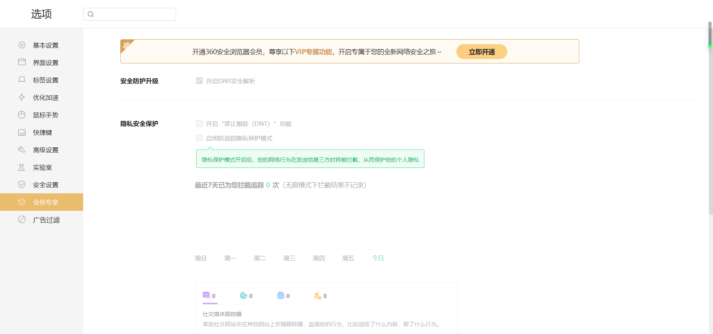Switch to 界面设置 in the sidebar

(x=45, y=62)
